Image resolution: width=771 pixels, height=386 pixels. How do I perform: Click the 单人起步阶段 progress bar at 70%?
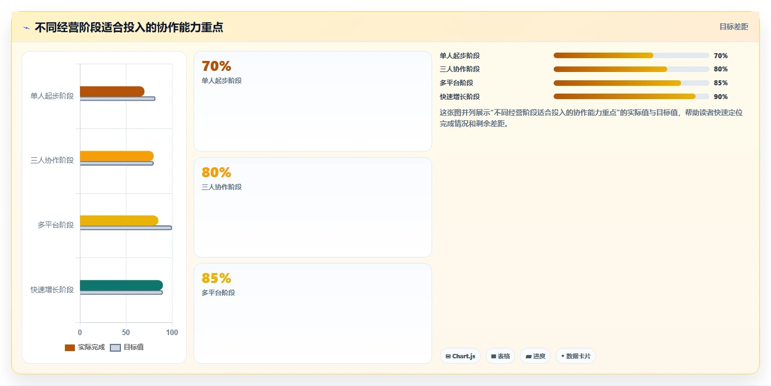[x=631, y=55]
